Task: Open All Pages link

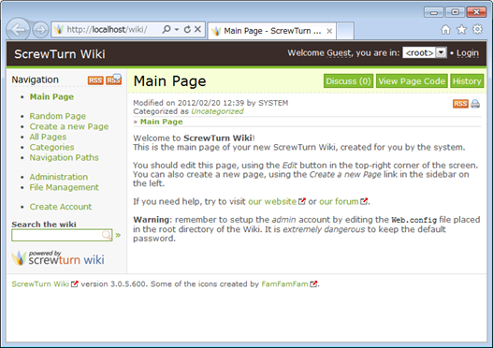Action: point(48,137)
